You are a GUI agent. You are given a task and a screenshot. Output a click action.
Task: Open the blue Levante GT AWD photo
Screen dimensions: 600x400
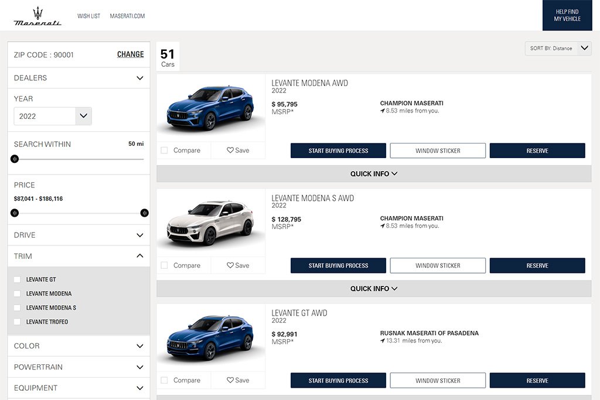(211, 338)
